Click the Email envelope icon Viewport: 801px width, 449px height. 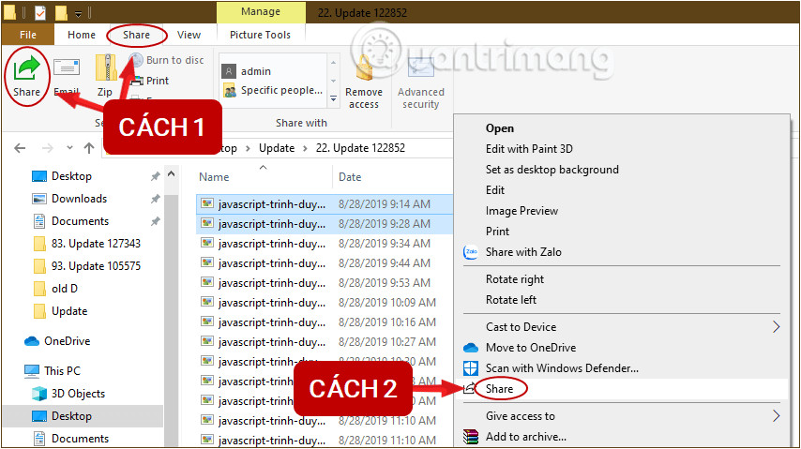[x=67, y=67]
